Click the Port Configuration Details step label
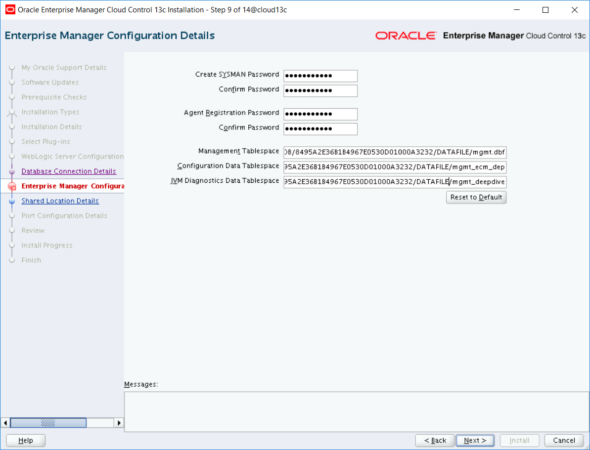590x450 pixels. point(64,216)
